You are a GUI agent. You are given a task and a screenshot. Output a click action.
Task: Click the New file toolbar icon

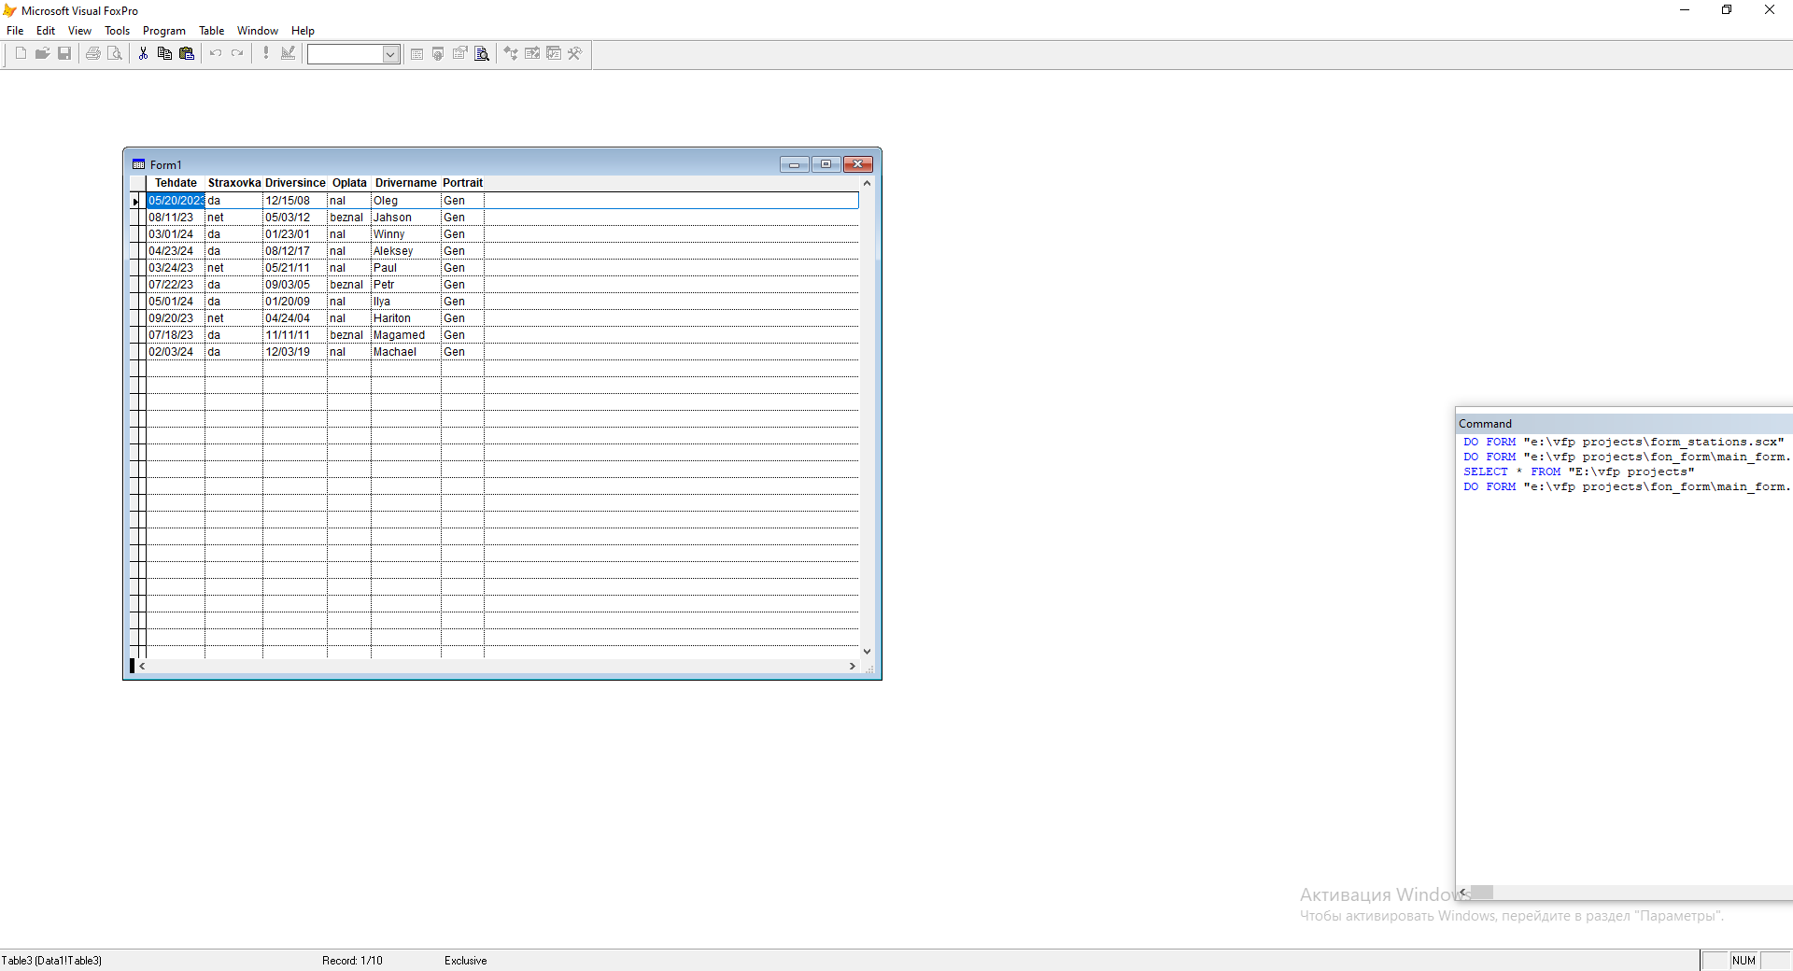point(21,53)
